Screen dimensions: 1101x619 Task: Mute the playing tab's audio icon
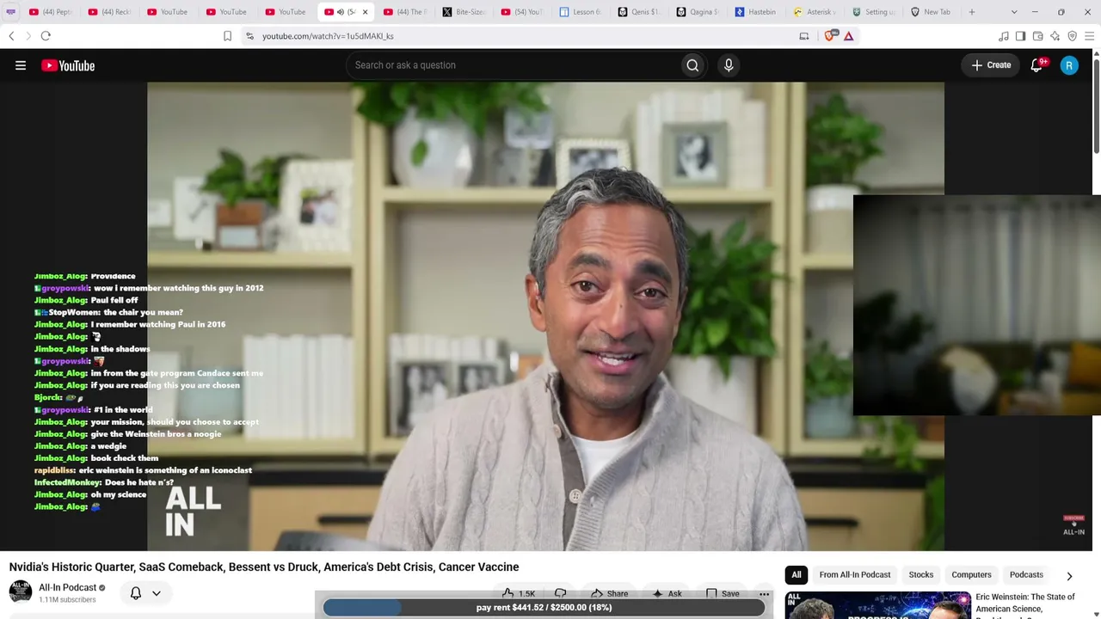pos(341,12)
